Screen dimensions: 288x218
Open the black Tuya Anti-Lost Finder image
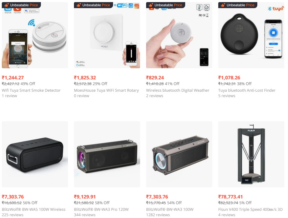click(x=251, y=35)
